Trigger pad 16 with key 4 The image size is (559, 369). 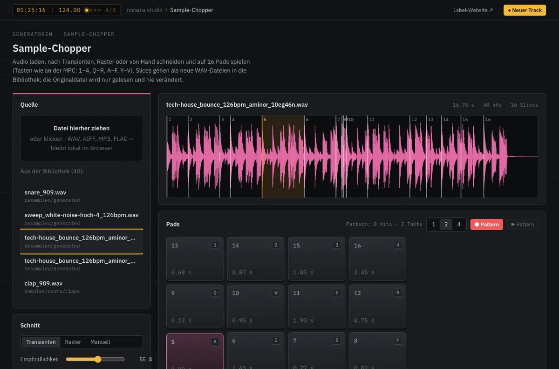[x=377, y=259]
